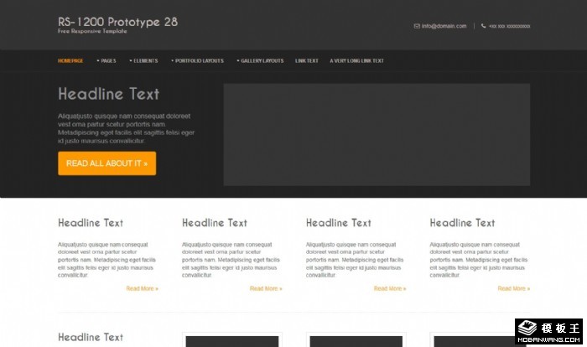Go to Homepage in navigation bar
This screenshot has width=587, height=347.
tap(70, 61)
